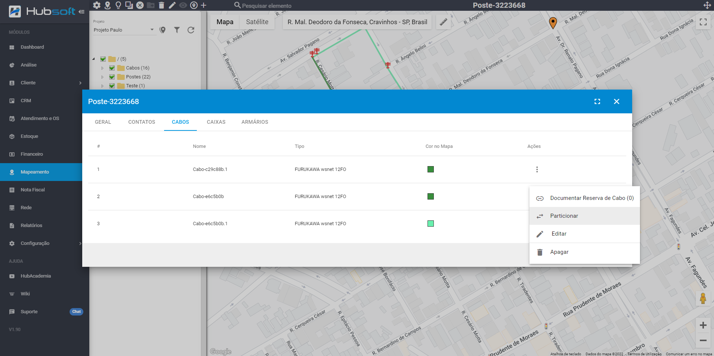Click the Pesquisar elemento search field
Image resolution: width=714 pixels, height=356 pixels.
point(266,6)
